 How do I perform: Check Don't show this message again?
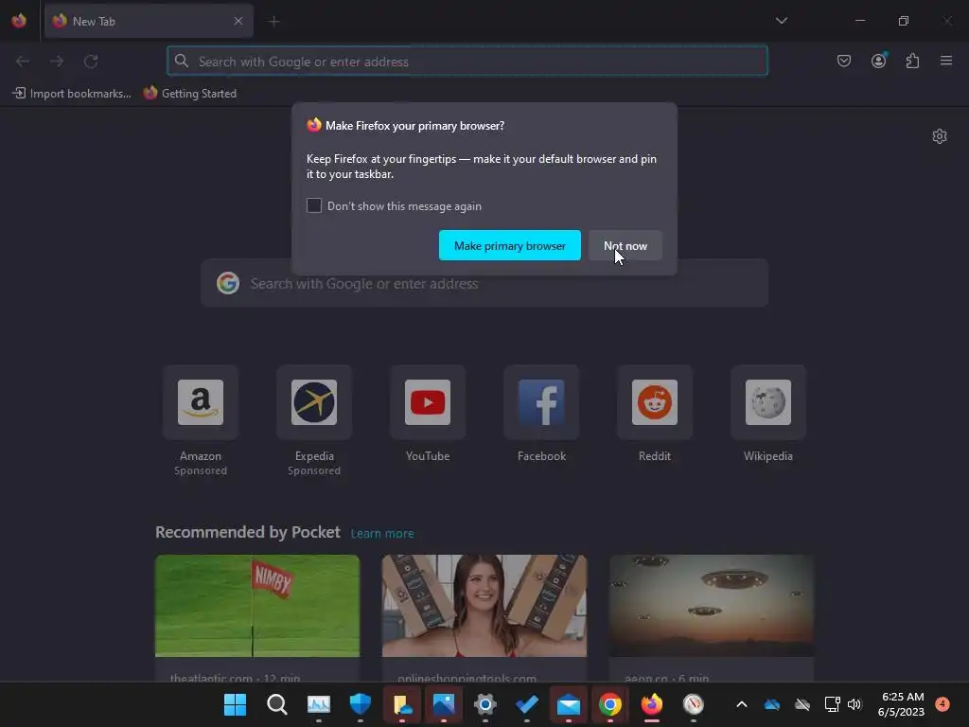tap(314, 205)
